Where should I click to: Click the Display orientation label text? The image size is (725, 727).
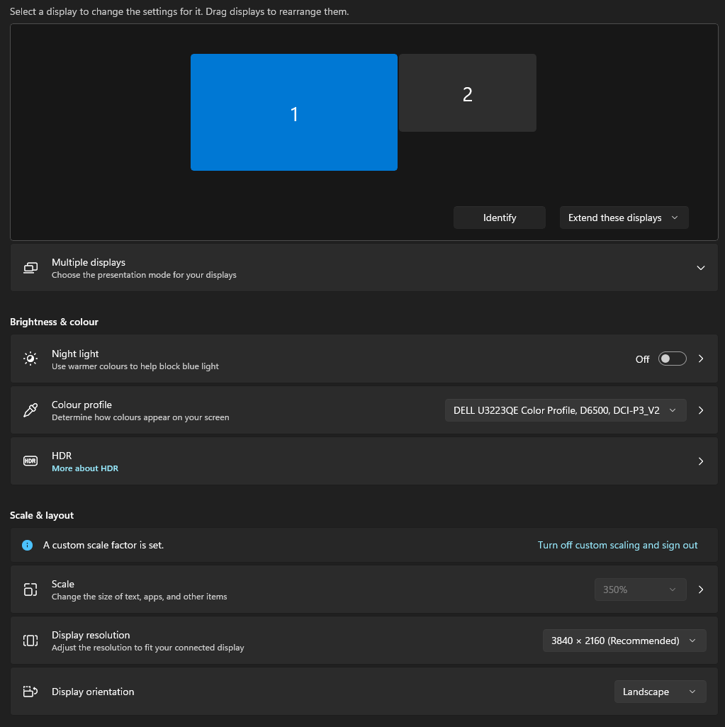pyautogui.click(x=93, y=692)
